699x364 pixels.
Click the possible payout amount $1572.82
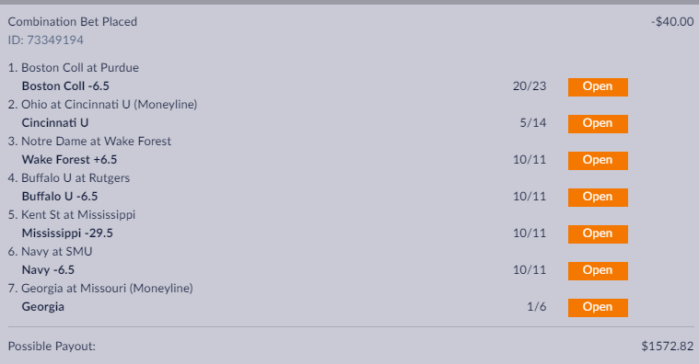click(668, 347)
